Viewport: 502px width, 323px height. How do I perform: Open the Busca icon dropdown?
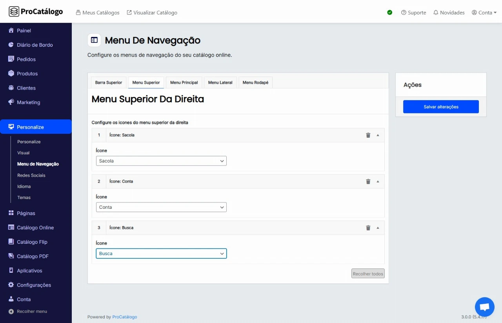pos(161,254)
